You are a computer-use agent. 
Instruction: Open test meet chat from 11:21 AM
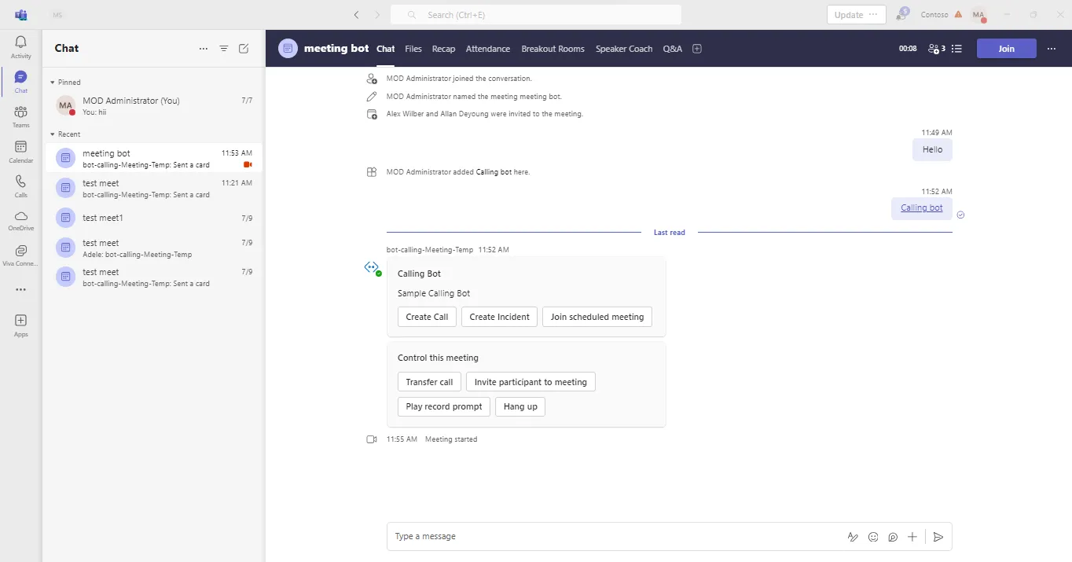point(154,188)
